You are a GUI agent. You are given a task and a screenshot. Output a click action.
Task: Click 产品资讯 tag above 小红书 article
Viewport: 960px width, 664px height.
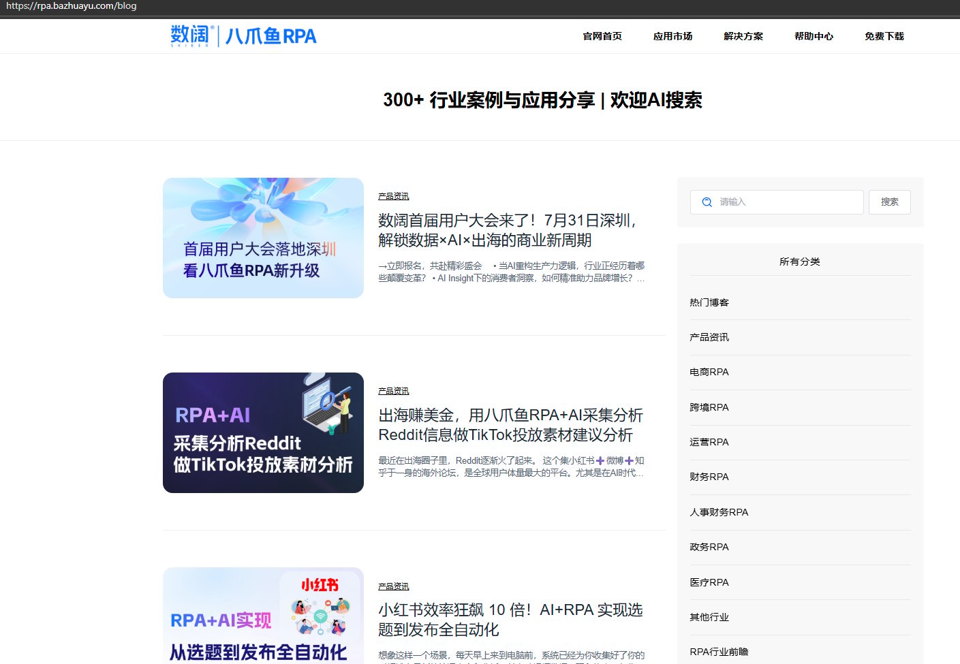(394, 586)
